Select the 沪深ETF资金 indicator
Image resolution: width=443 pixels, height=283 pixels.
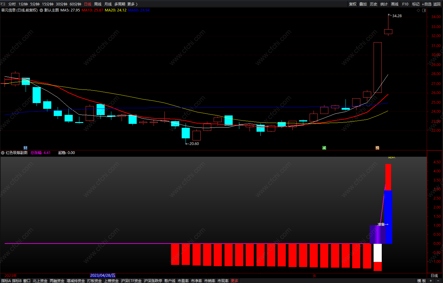pyautogui.click(x=131, y=281)
